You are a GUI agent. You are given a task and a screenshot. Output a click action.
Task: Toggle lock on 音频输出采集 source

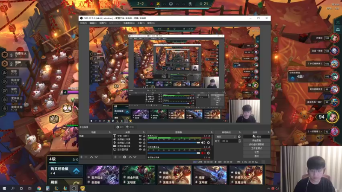tap(144, 140)
